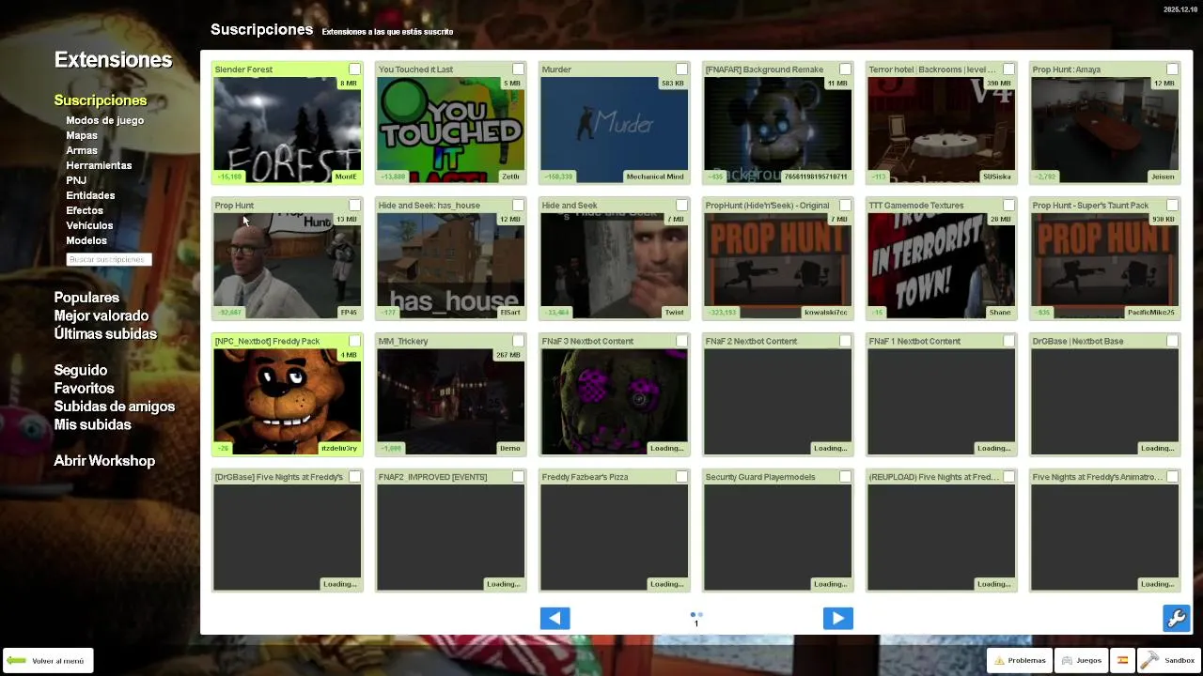
Task: Select the Spanish flag language button
Action: pos(1122,660)
